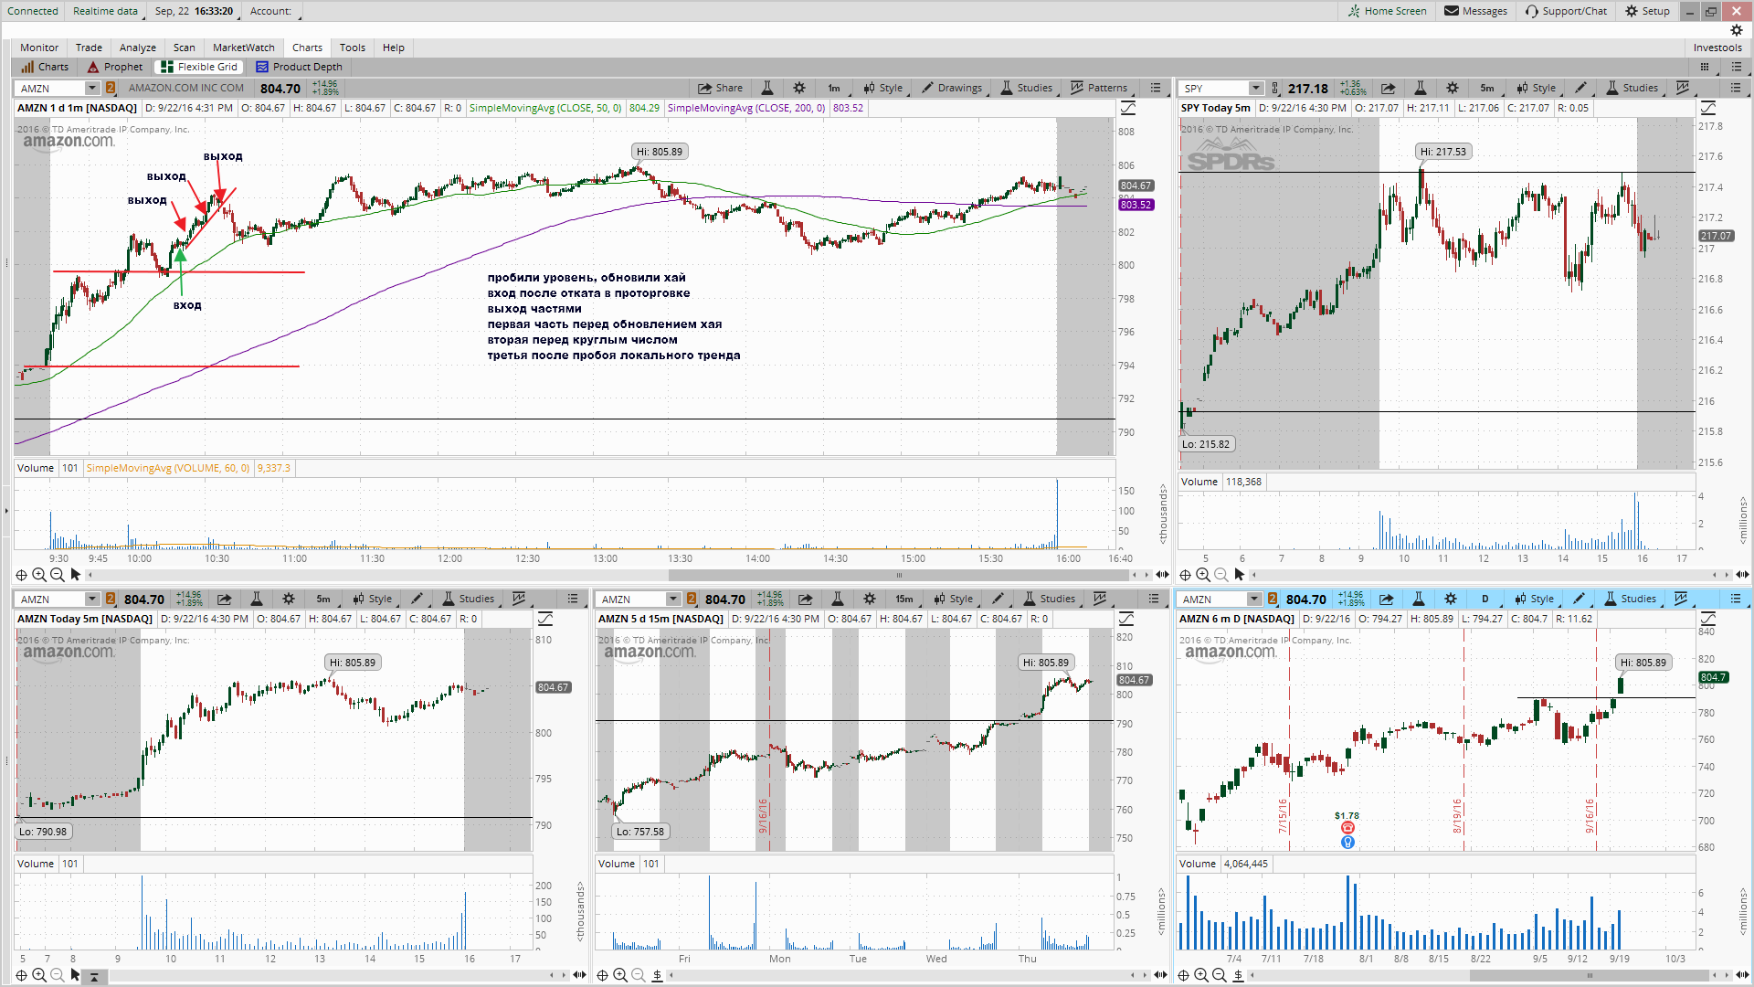Expand the AMZN symbol dropdown on 1m chart

[91, 88]
